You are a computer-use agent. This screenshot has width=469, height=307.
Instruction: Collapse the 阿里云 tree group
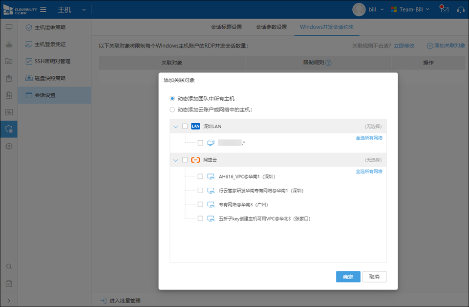point(175,160)
